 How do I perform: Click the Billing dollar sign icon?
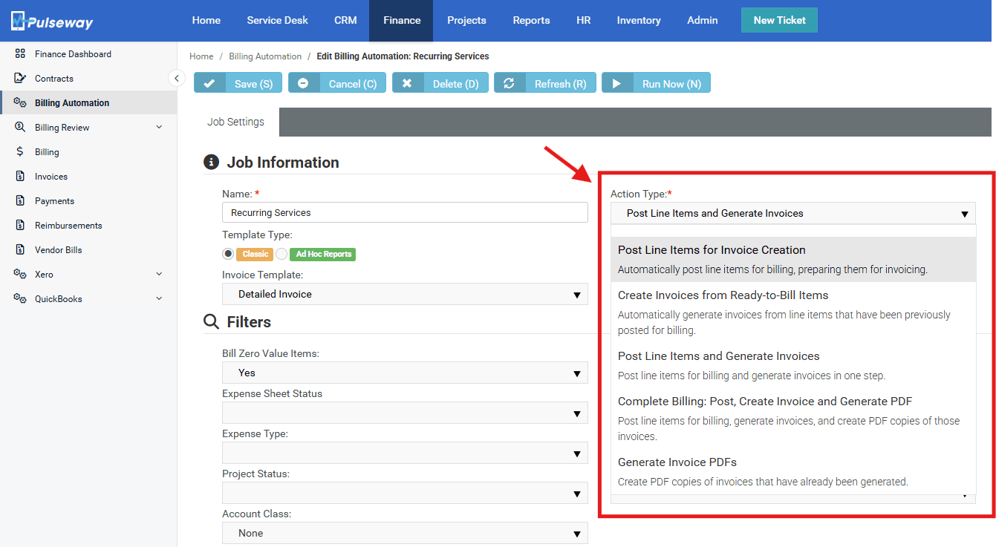(x=20, y=152)
